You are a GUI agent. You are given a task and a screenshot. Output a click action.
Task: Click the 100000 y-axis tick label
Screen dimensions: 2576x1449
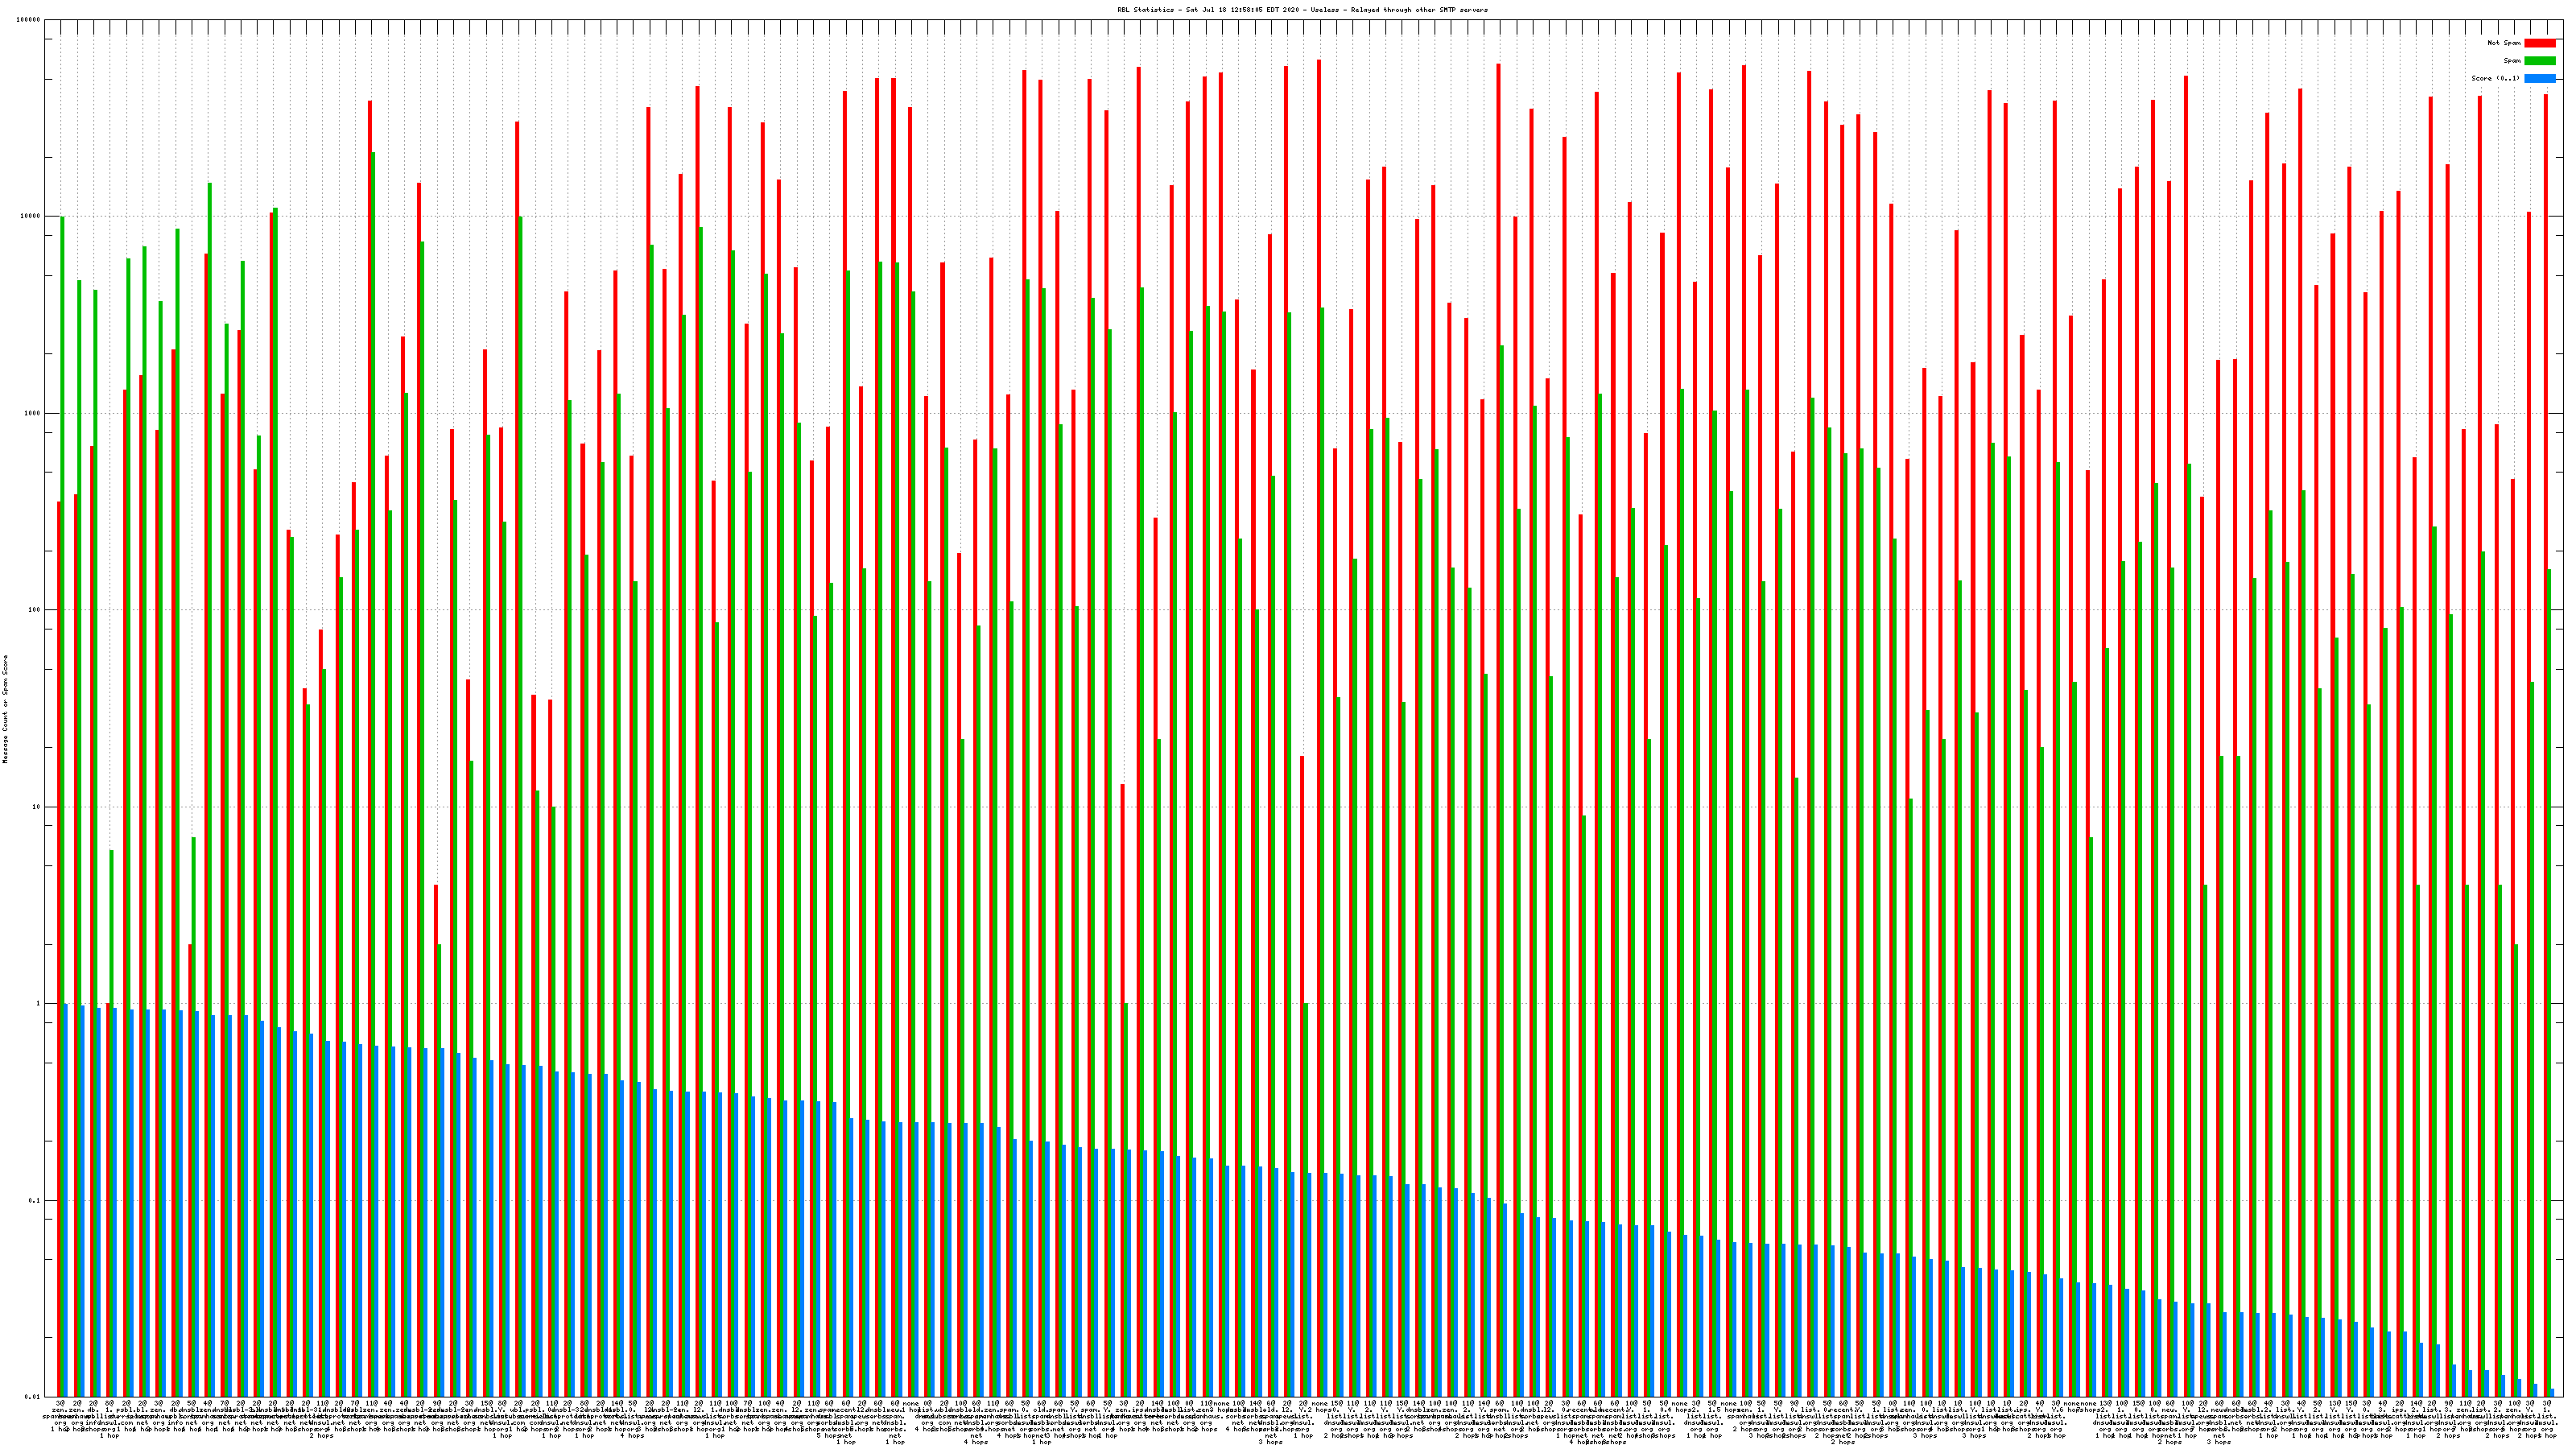(x=30, y=20)
